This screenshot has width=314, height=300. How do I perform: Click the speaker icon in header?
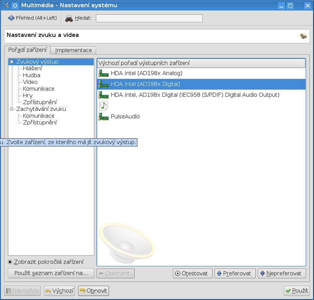[303, 36]
